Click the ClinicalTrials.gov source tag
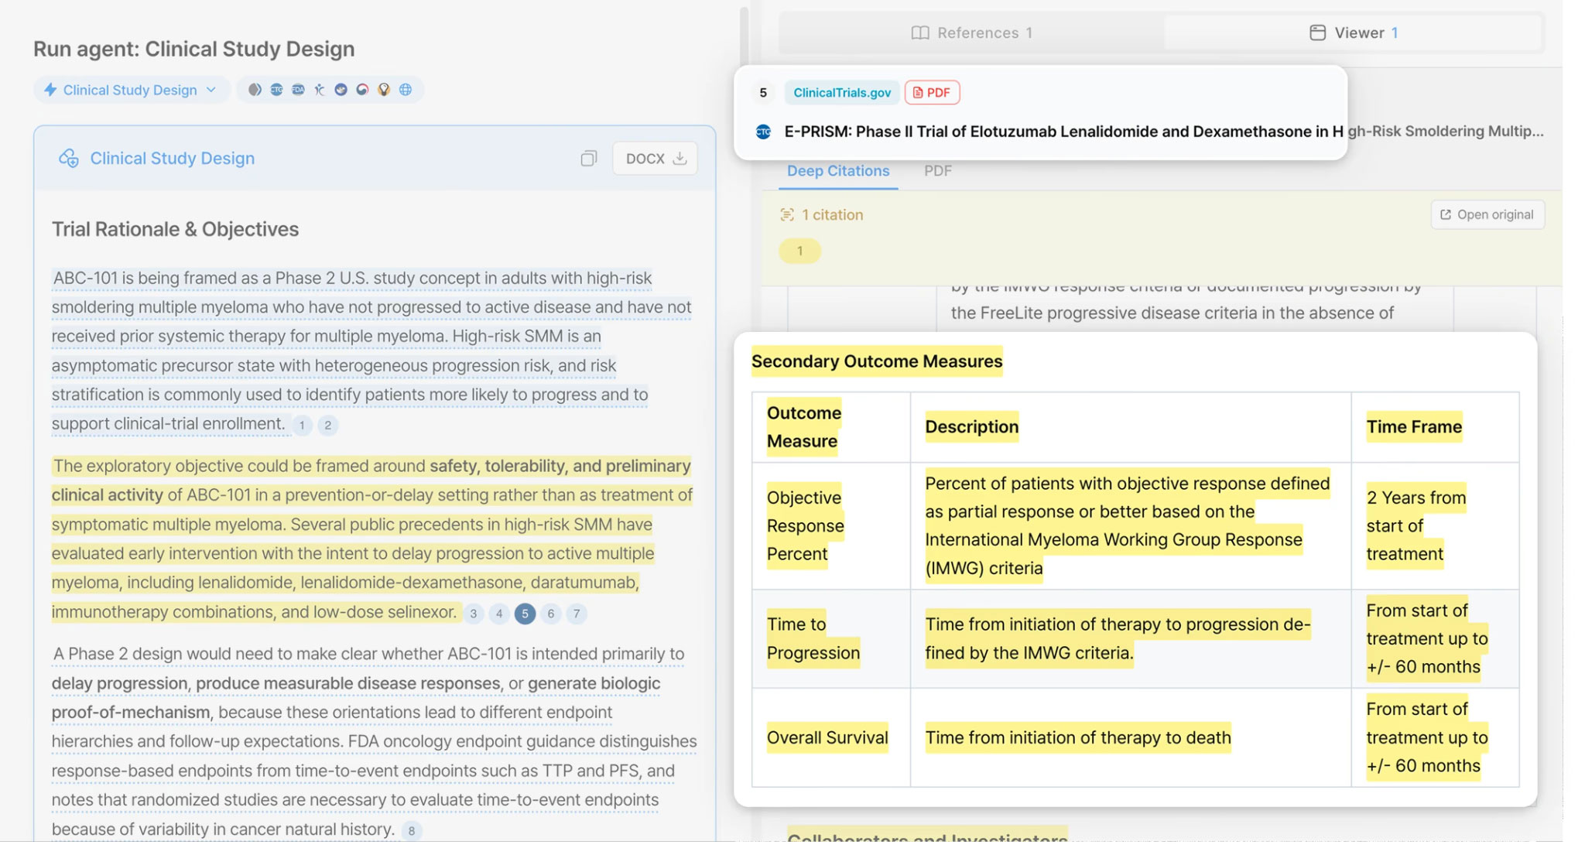Viewport: 1585px width, 855px height. click(x=842, y=93)
